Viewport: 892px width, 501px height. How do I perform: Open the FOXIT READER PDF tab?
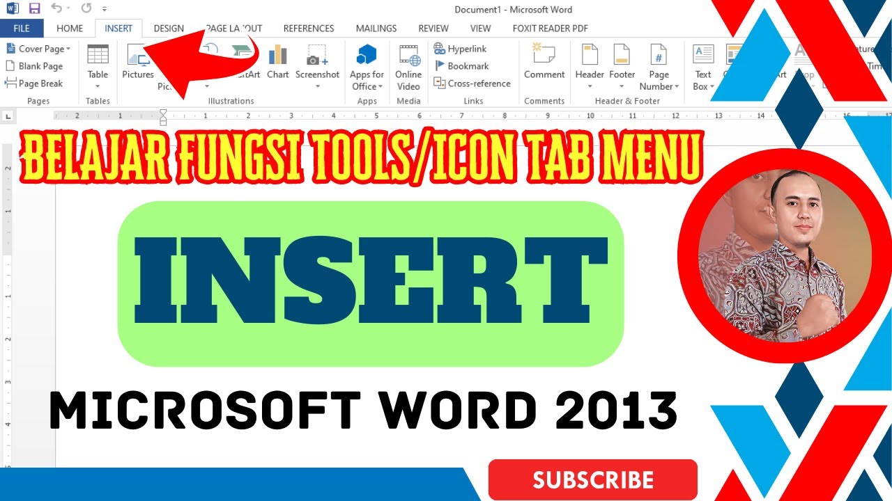point(551,29)
